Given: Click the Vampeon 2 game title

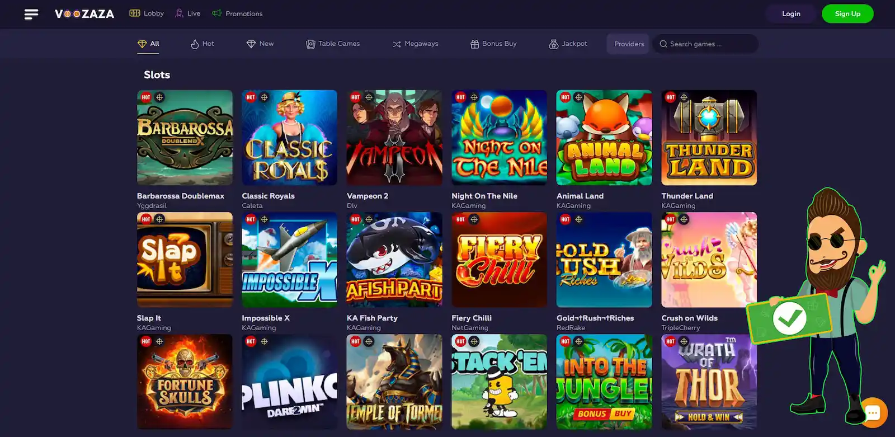Looking at the screenshot, I should pyautogui.click(x=368, y=196).
